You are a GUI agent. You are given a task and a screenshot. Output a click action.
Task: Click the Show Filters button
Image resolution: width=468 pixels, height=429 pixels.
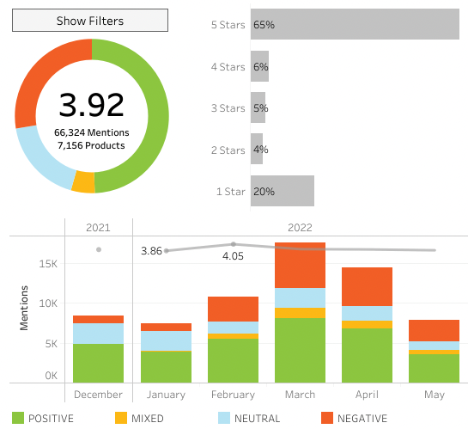point(90,21)
